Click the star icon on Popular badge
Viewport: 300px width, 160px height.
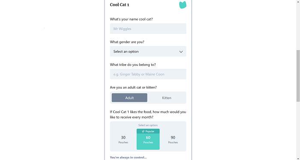coord(143,131)
